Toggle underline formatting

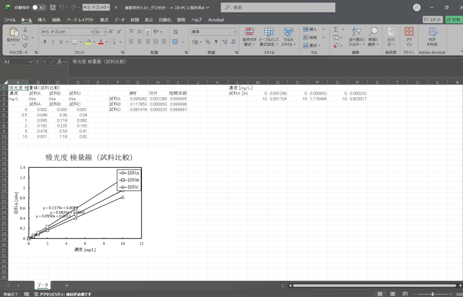click(61, 42)
